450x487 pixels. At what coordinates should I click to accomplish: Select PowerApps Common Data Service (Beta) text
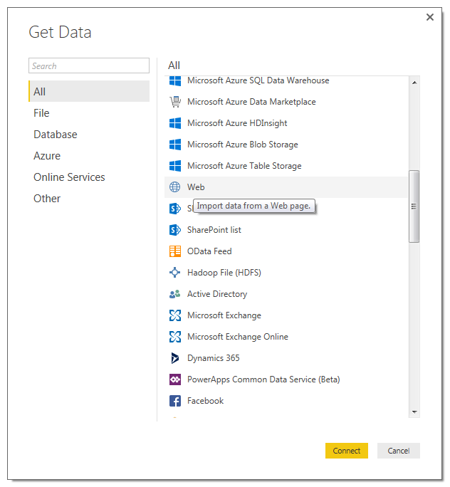[x=263, y=379]
